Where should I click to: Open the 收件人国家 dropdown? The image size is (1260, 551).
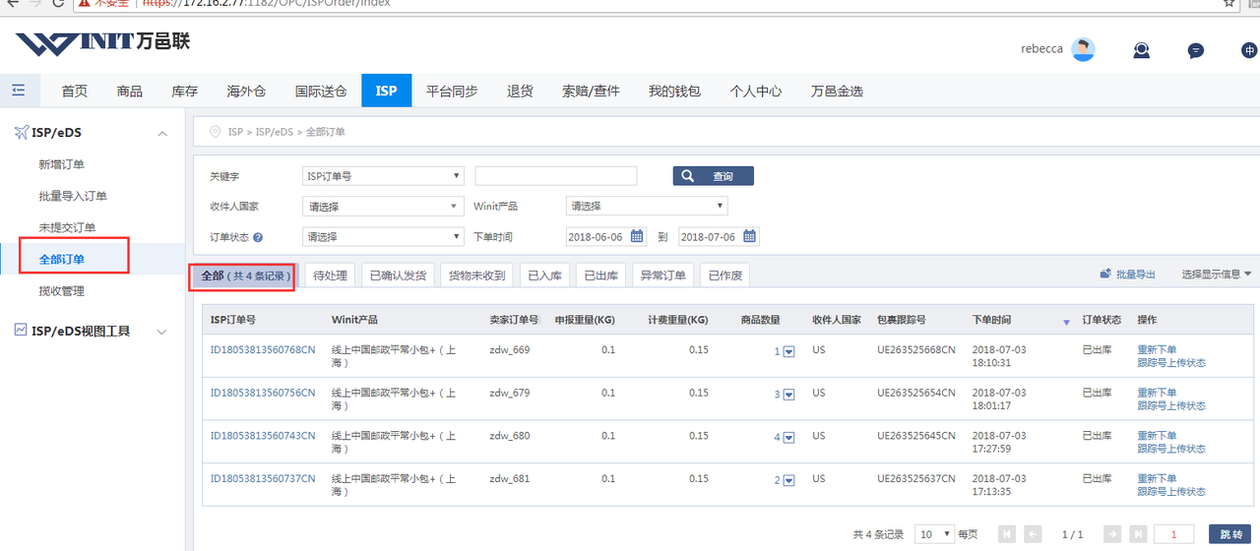pos(383,207)
